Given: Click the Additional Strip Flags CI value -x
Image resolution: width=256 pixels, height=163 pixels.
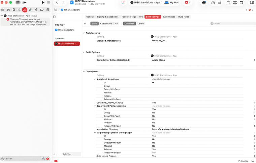Looking at the screenshot, I should (153, 83).
